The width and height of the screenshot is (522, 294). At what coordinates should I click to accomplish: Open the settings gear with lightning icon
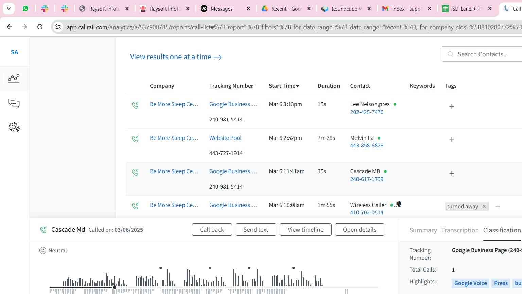pyautogui.click(x=14, y=127)
